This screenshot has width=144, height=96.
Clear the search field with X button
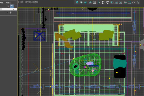8,6
